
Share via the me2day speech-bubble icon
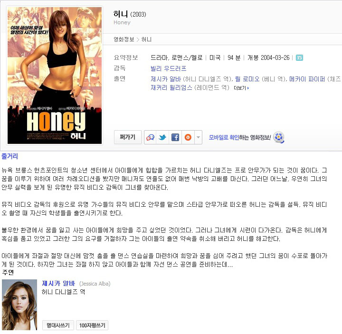tap(150, 137)
